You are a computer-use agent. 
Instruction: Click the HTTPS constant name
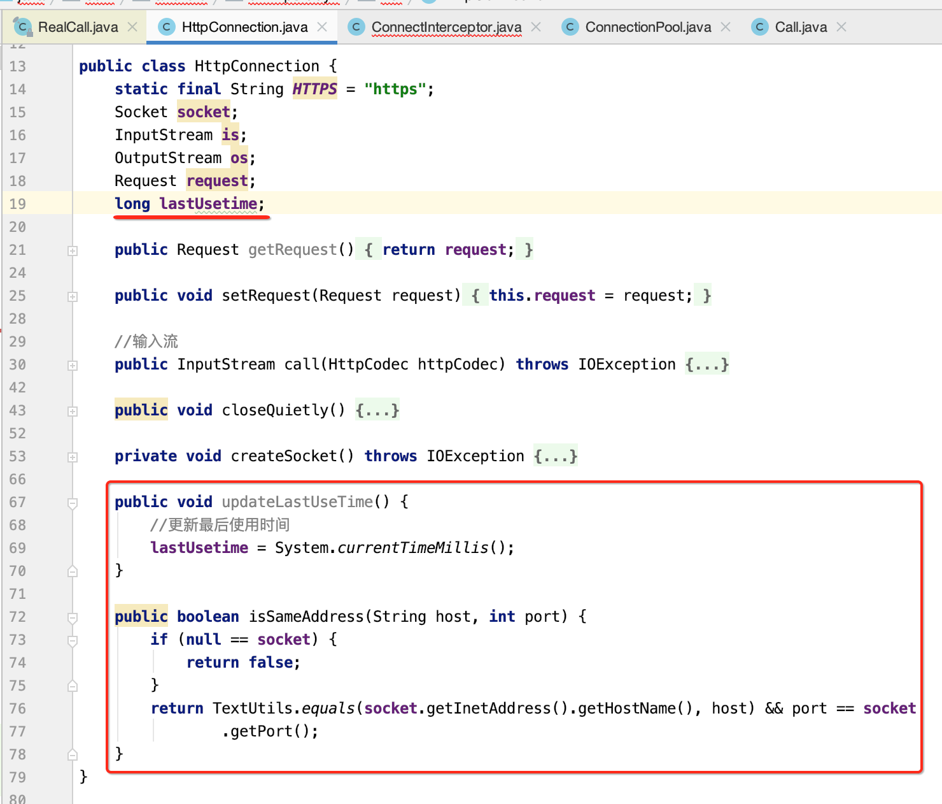(x=315, y=89)
